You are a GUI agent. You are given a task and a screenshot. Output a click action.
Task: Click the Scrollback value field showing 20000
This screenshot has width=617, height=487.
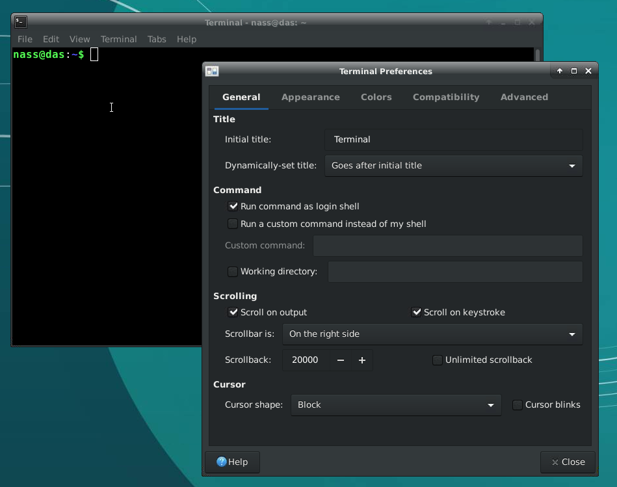306,360
